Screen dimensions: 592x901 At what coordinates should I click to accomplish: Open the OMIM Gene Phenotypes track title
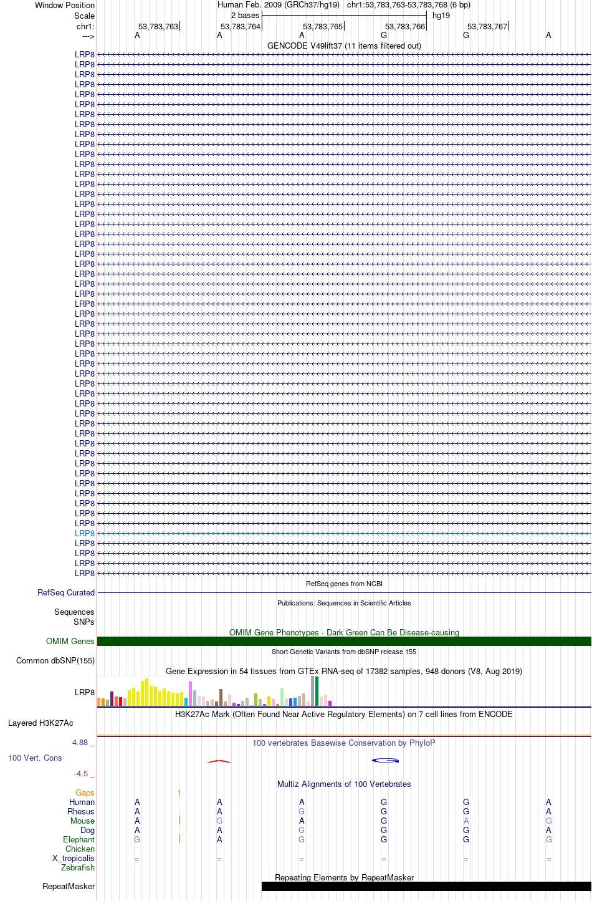344,632
